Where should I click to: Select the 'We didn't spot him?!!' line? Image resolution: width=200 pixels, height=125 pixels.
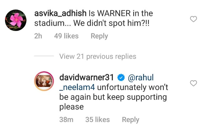(x=111, y=23)
